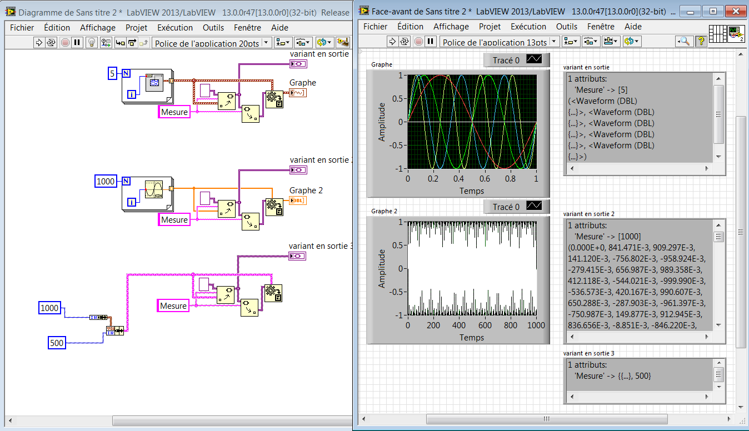Open the font dropdown showing 20pts in Diagramme
Screen dimensions: 749x431
pos(212,43)
